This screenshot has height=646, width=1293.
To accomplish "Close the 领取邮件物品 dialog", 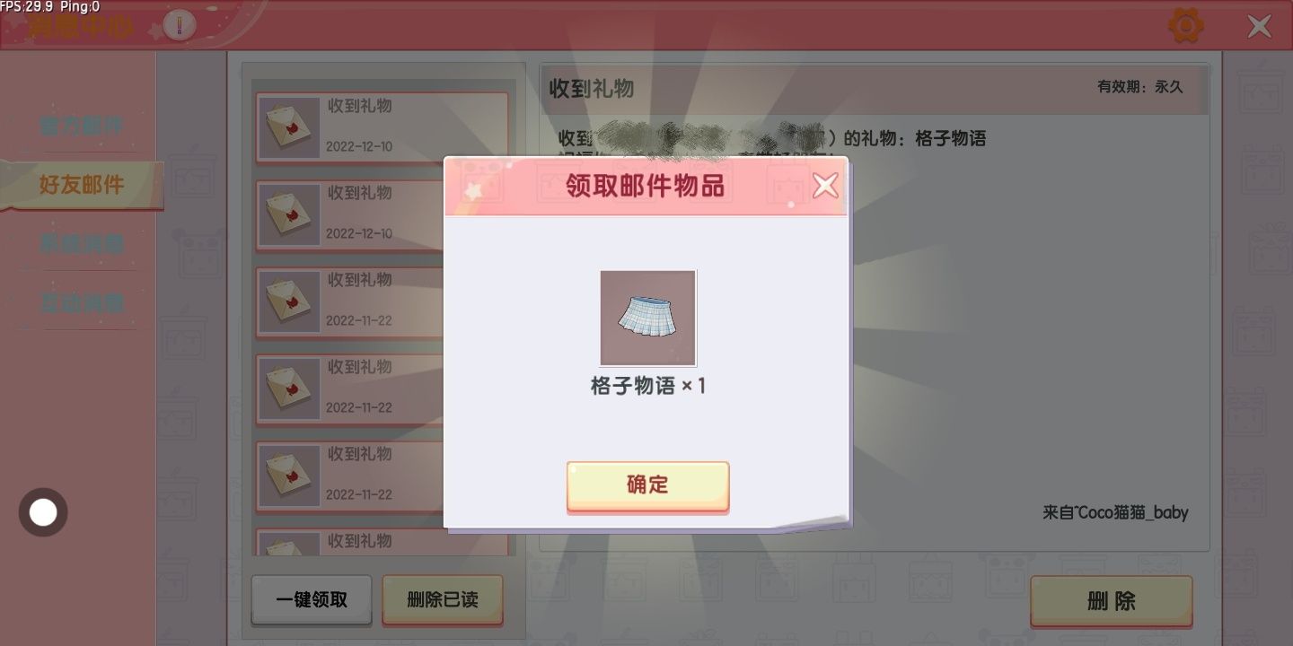I will click(x=824, y=186).
